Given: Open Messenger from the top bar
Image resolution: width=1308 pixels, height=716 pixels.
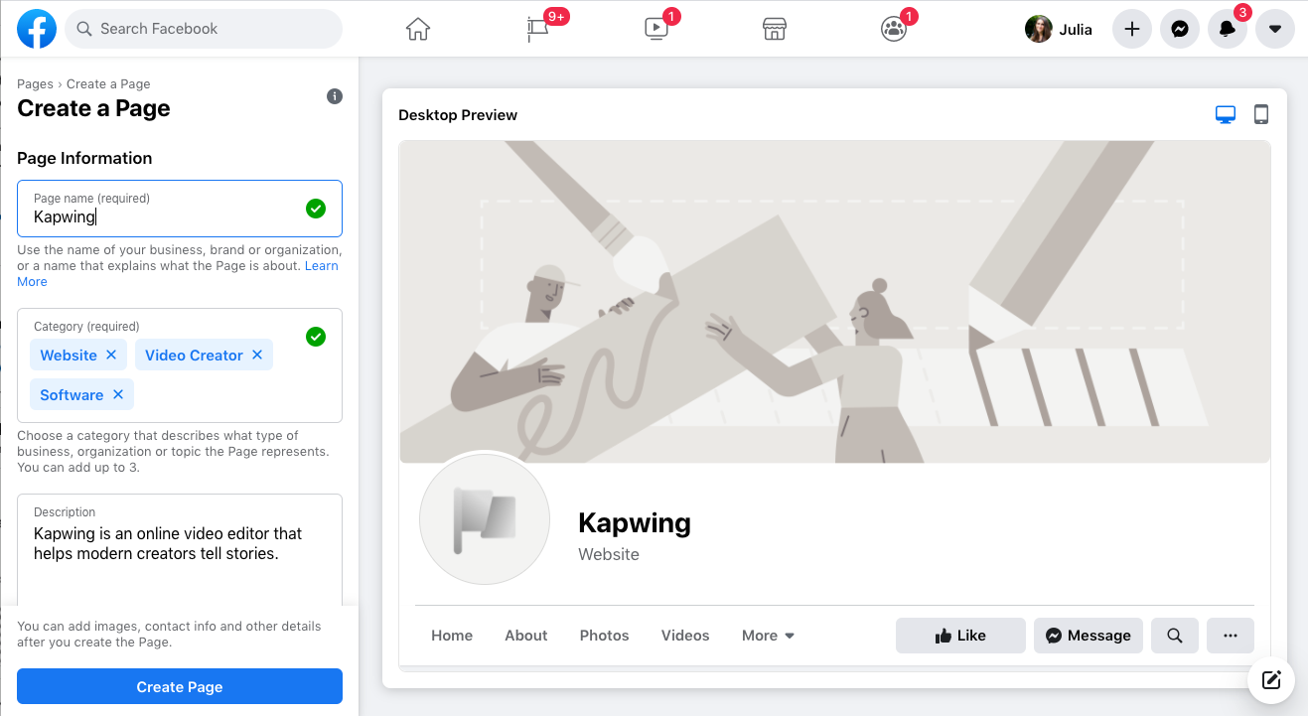Looking at the screenshot, I should 1179,30.
